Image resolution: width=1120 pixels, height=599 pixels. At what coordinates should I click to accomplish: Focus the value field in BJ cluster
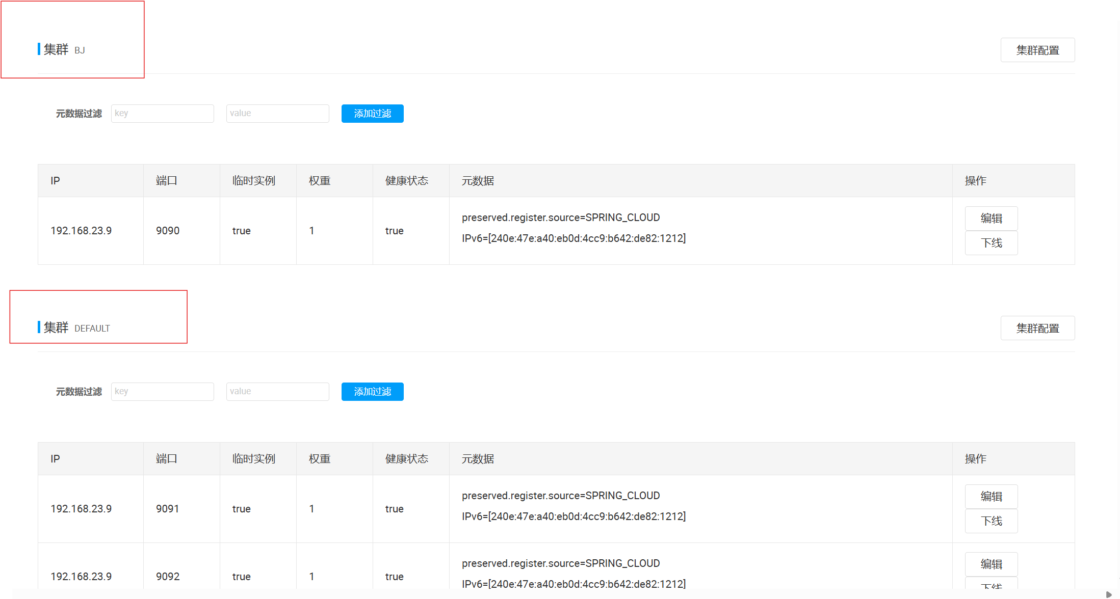(277, 114)
